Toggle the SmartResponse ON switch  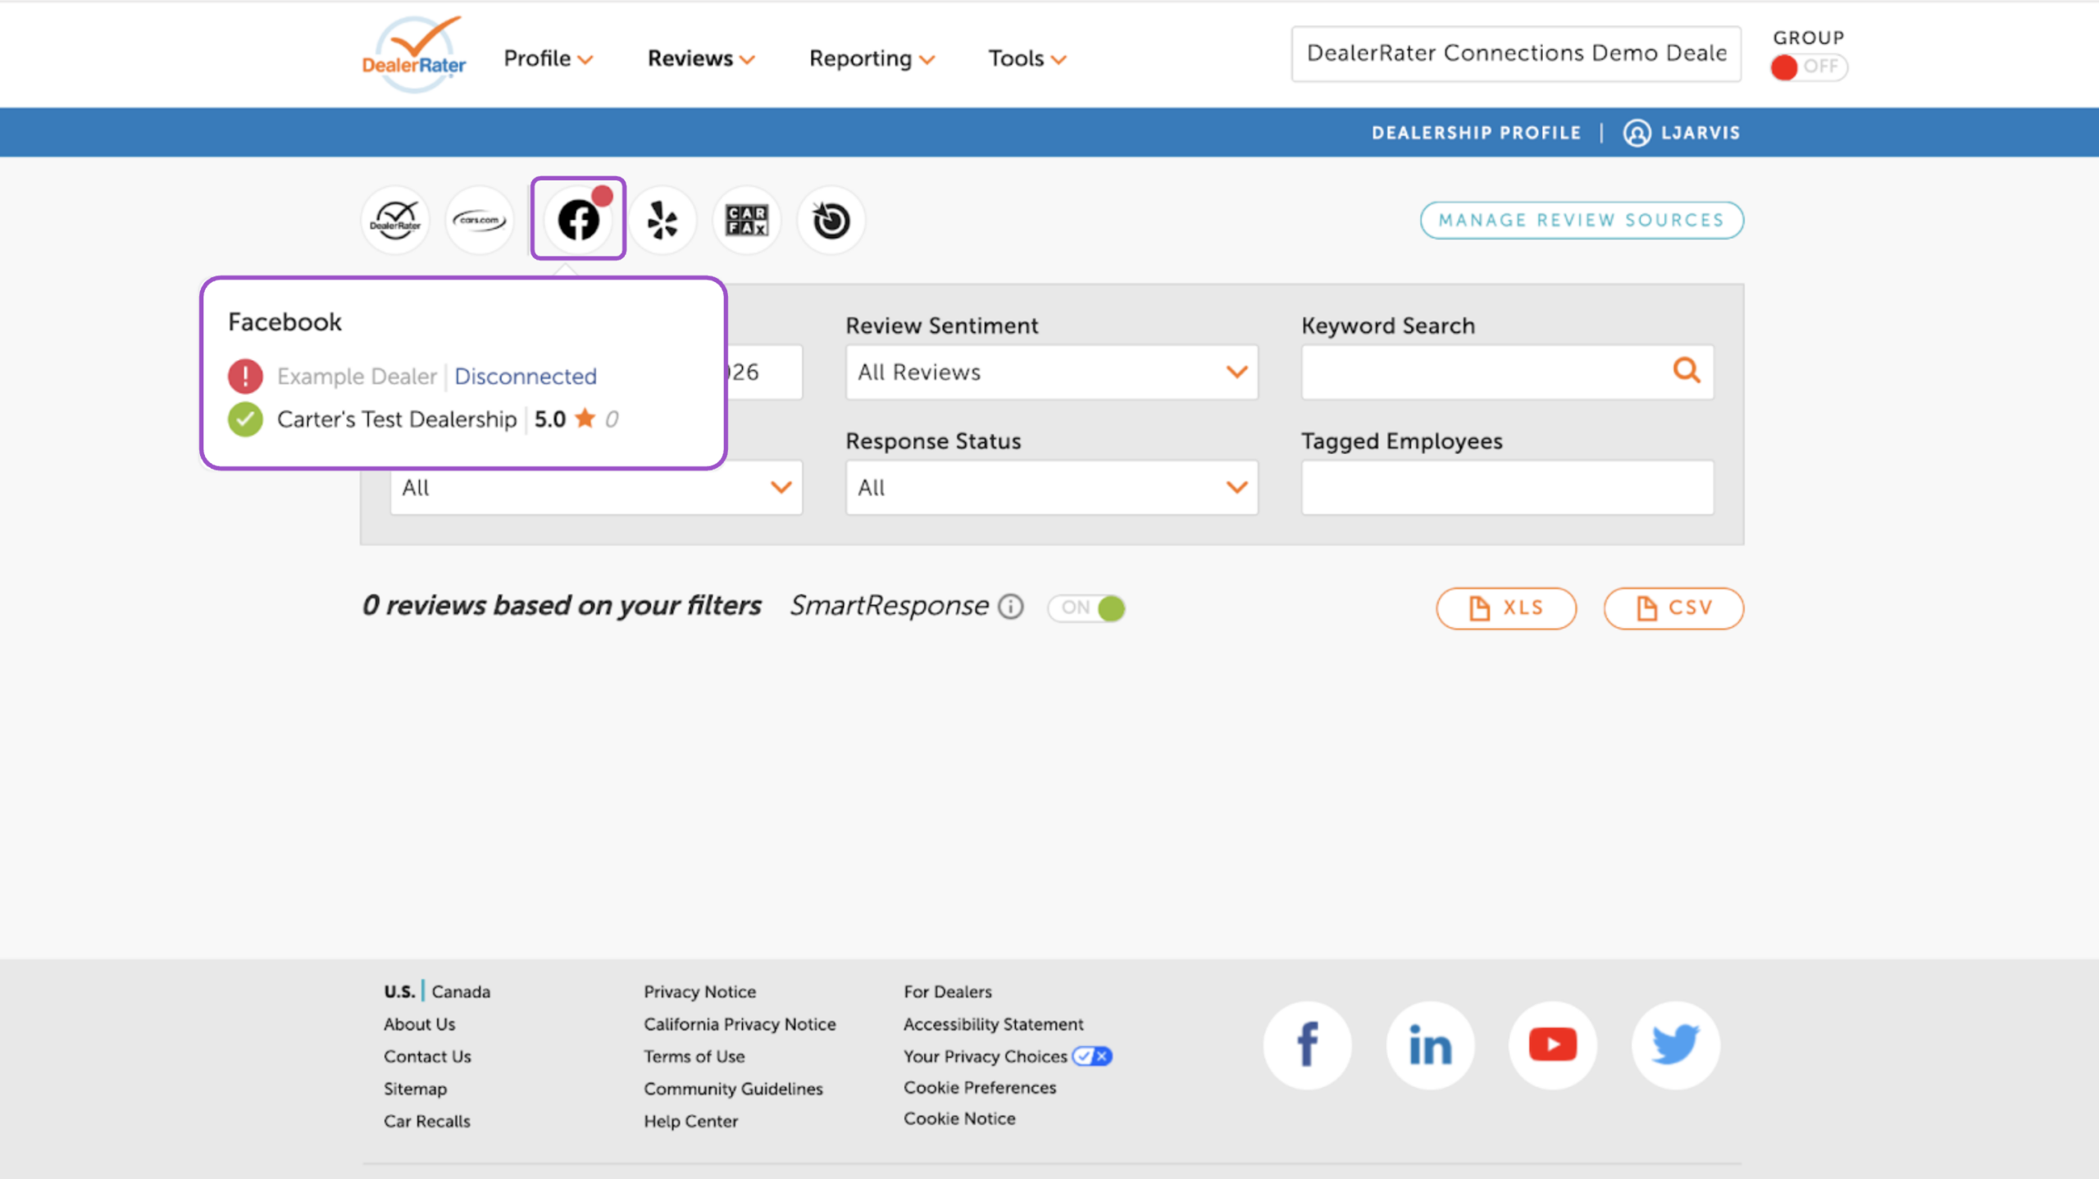(x=1086, y=608)
